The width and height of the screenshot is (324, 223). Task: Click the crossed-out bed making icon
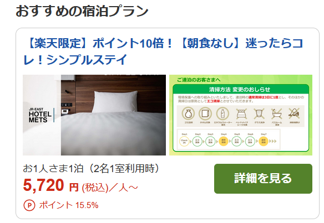coord(241,113)
